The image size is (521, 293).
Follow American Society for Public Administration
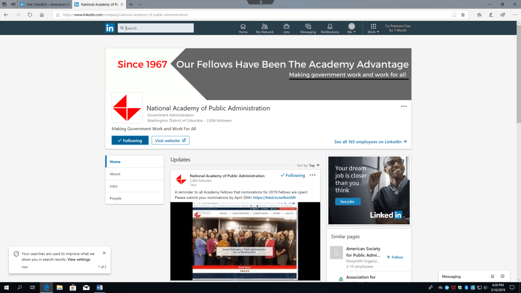point(395,257)
